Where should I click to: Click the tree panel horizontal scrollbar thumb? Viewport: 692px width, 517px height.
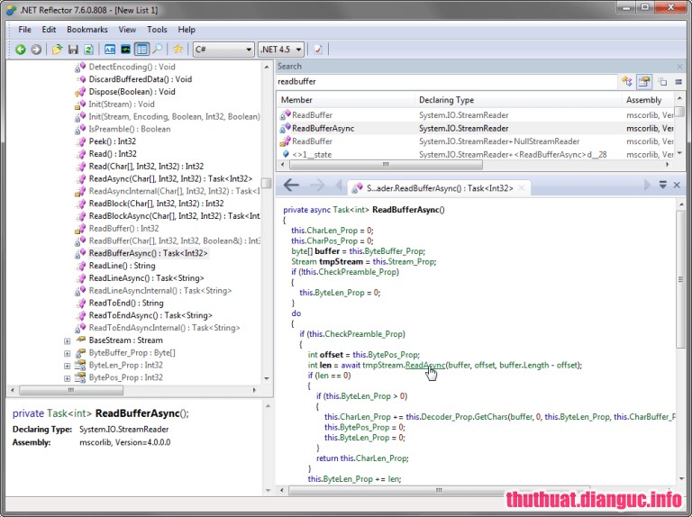(x=71, y=390)
